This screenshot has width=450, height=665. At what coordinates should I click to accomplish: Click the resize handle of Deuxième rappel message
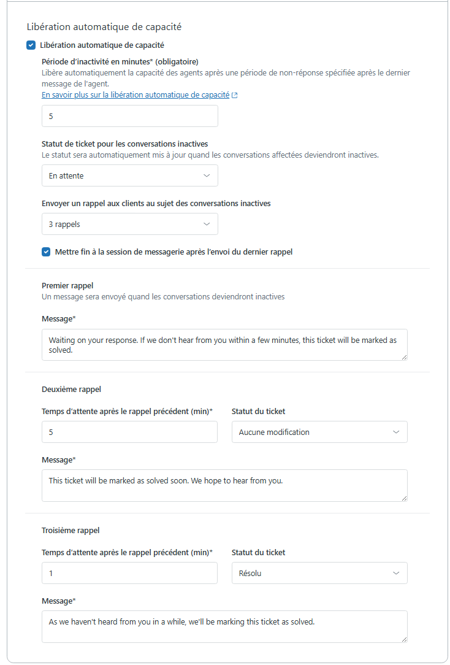[404, 498]
